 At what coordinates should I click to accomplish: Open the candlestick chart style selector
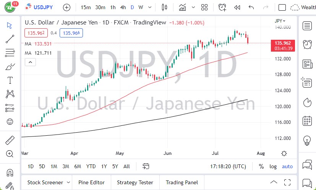click(165, 7)
